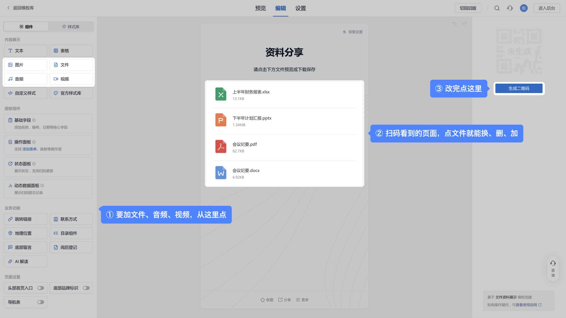Add 基础字段 panel component
This screenshot has width=566, height=318.
click(48, 124)
